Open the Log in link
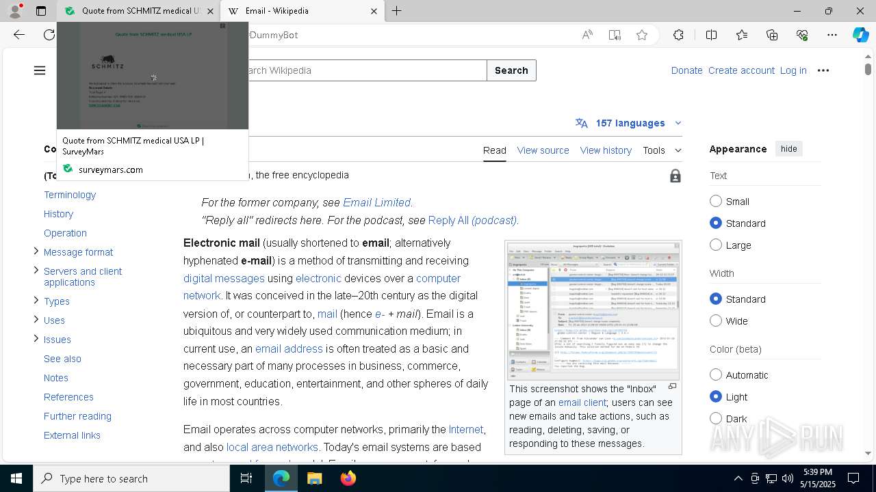This screenshot has width=876, height=492. point(793,70)
